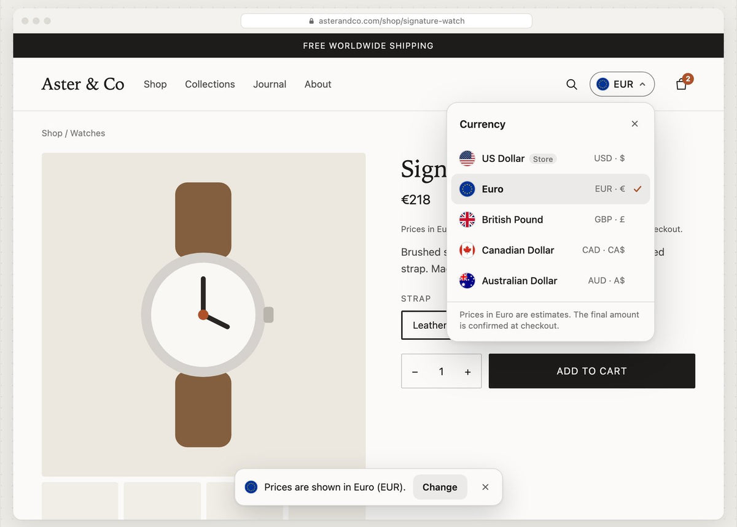The height and width of the screenshot is (527, 737).
Task: Click the checkmark beside Euro
Action: click(638, 189)
